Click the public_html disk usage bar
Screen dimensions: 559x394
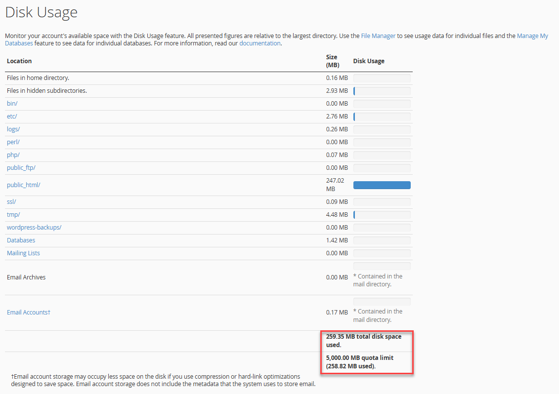coord(382,185)
